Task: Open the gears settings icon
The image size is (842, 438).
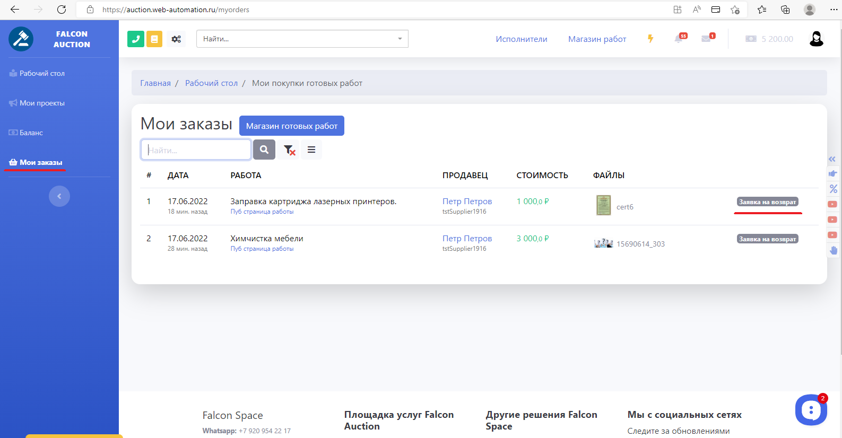Action: point(176,39)
